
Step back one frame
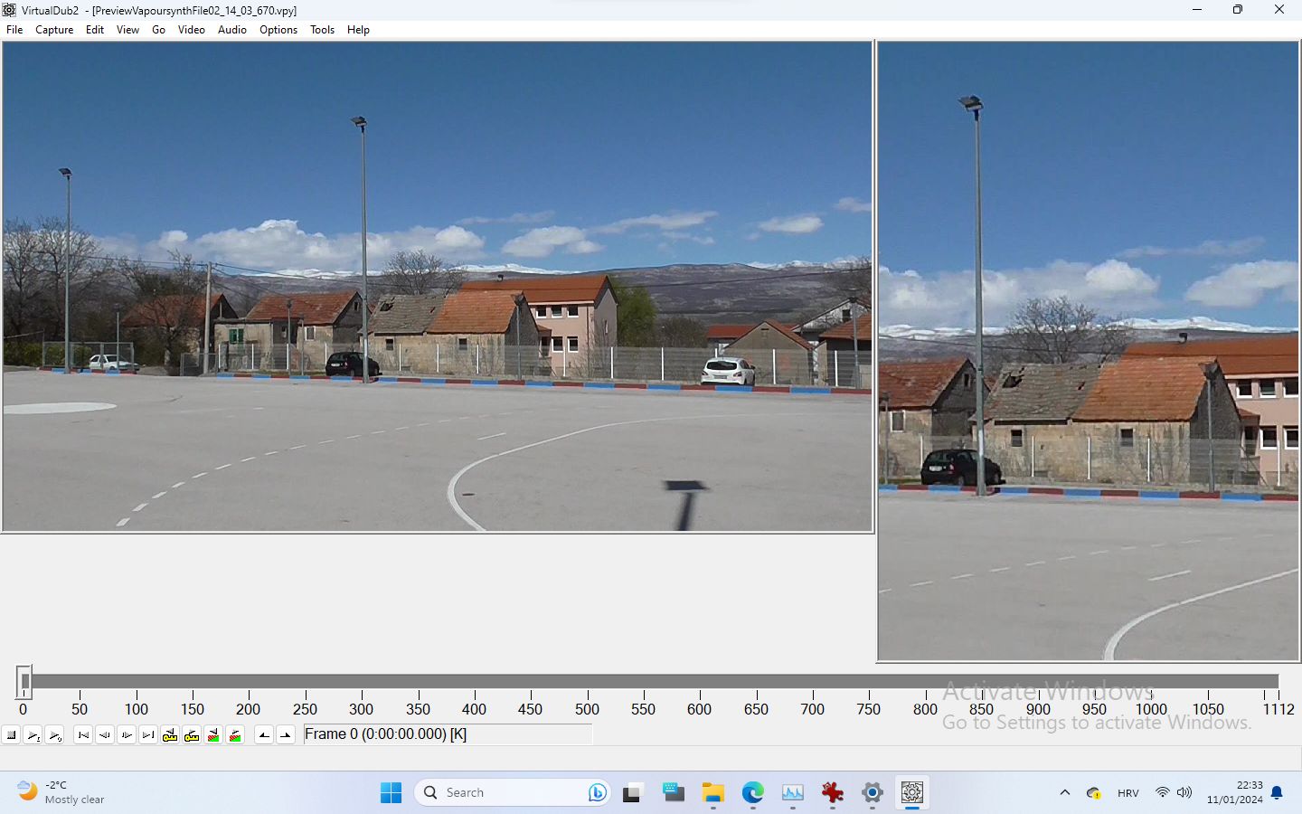[105, 735]
